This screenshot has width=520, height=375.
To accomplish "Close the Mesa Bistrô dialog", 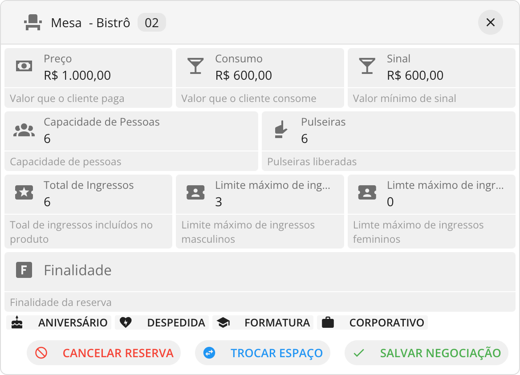I will point(491,22).
